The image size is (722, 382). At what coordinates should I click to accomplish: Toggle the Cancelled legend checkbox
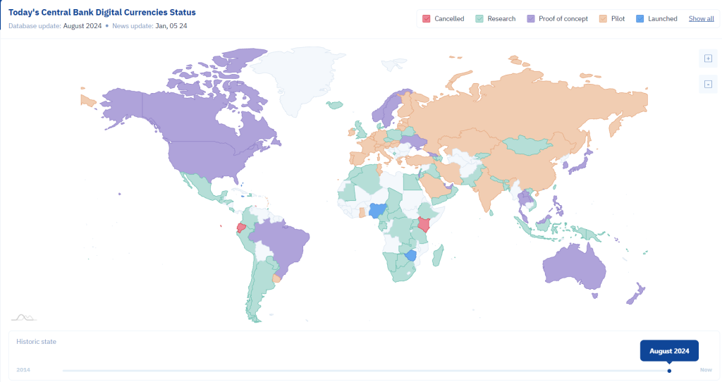pos(427,19)
